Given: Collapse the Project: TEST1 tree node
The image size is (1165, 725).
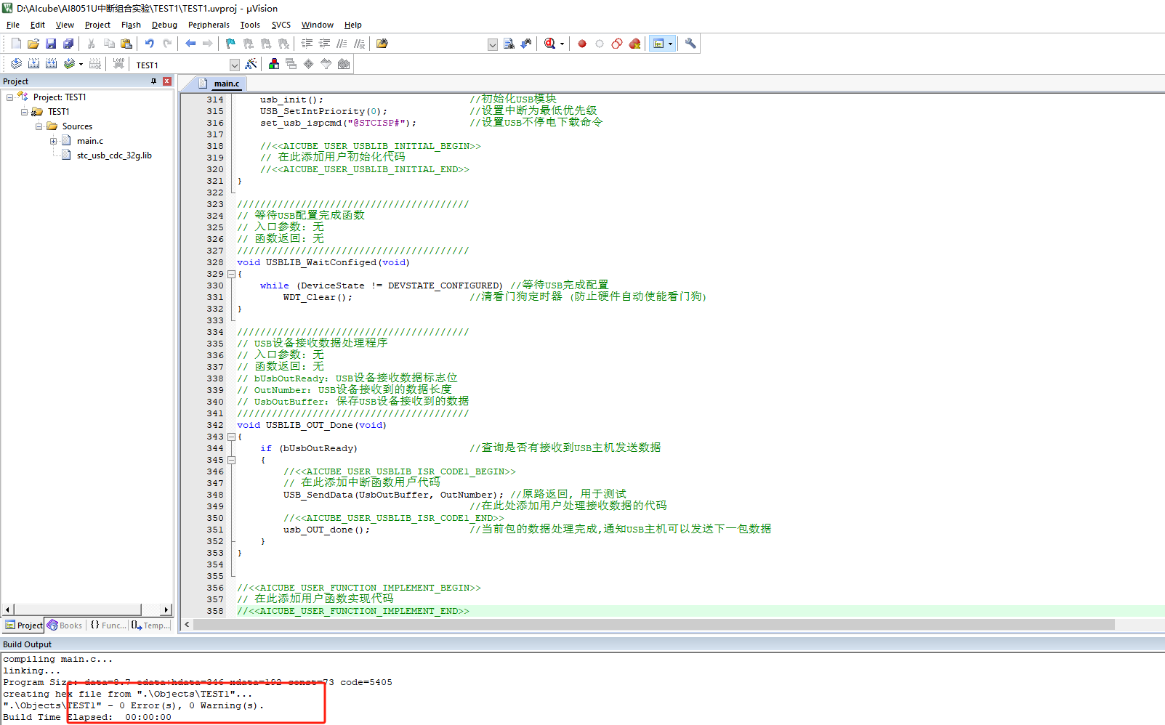Looking at the screenshot, I should coord(9,97).
